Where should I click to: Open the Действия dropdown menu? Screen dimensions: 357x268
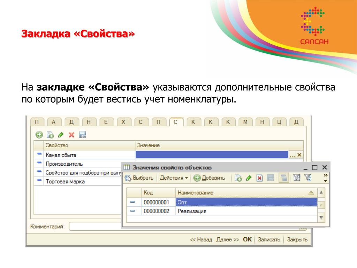(174, 178)
